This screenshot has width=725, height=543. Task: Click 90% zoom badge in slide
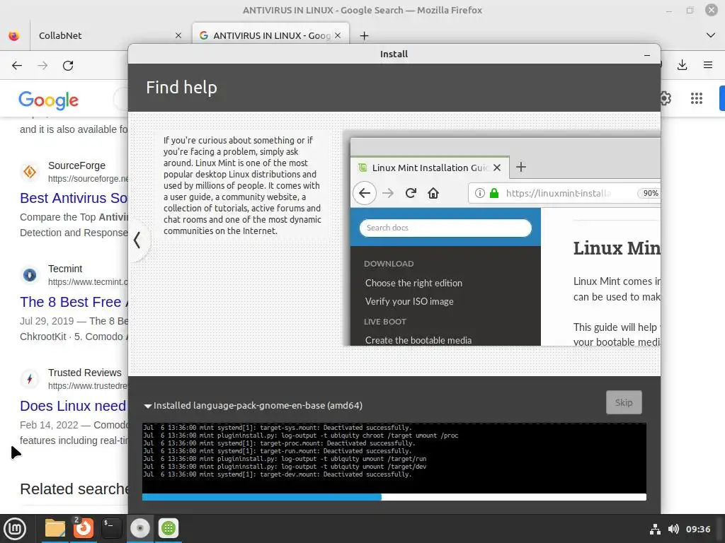coord(650,193)
